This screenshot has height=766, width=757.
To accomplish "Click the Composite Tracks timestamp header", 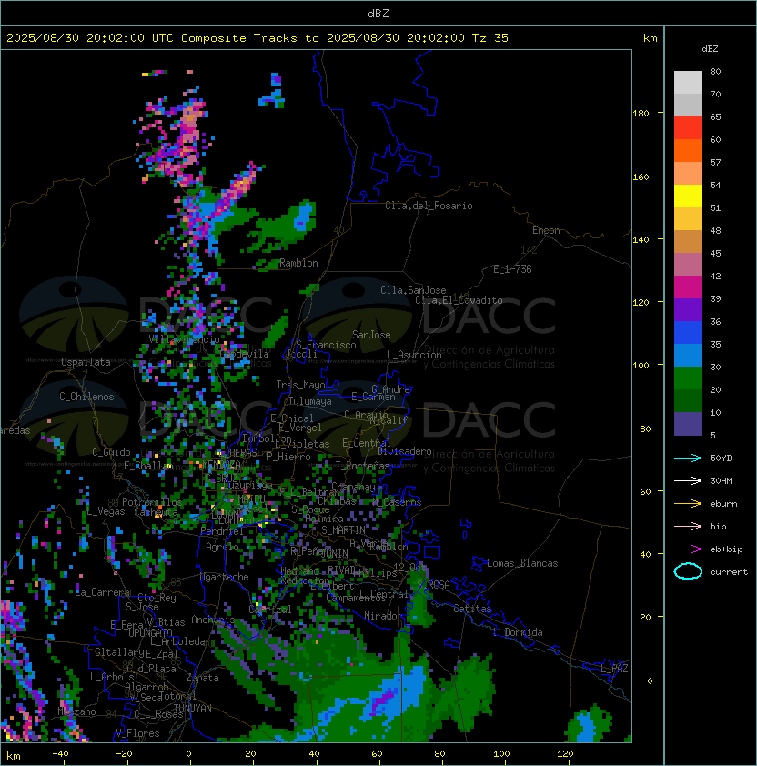I will click(x=257, y=37).
